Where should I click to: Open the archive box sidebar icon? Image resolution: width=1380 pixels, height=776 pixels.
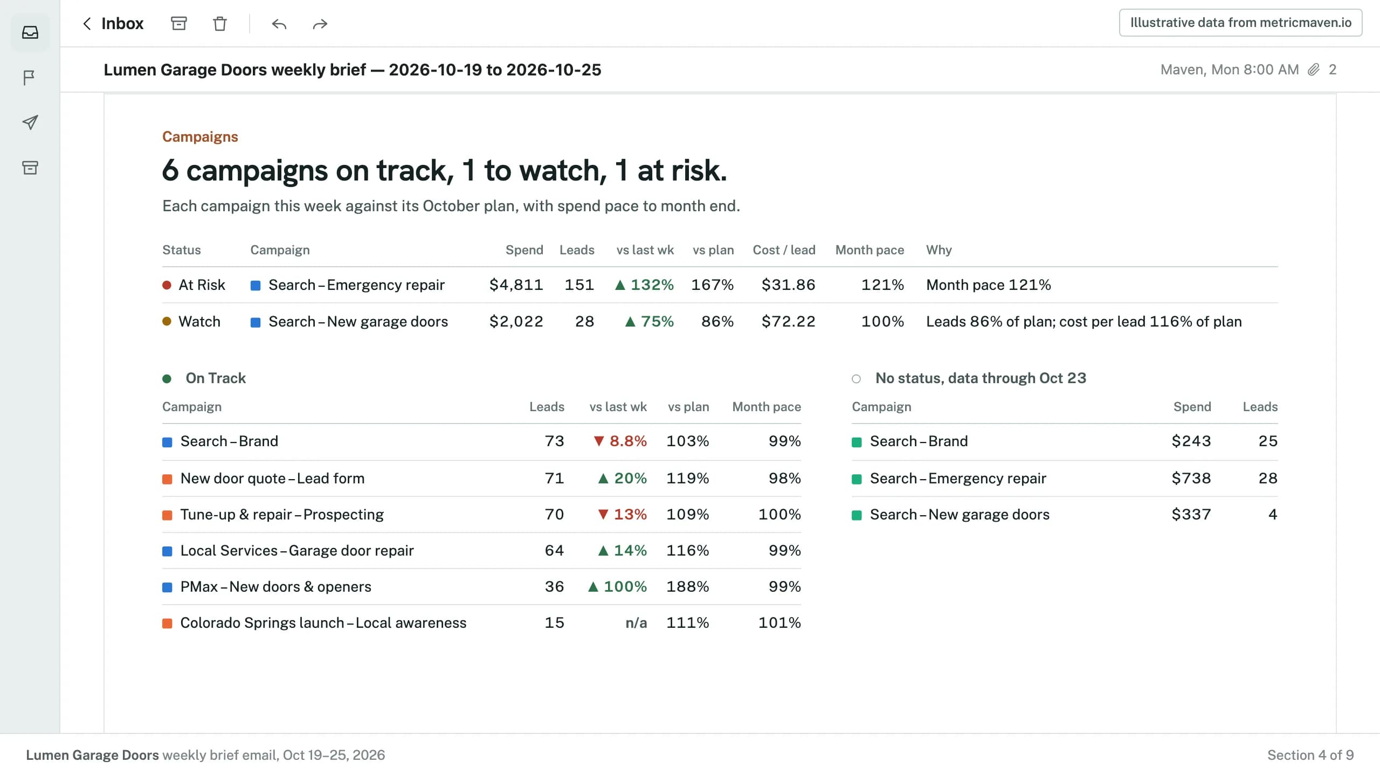click(x=30, y=168)
